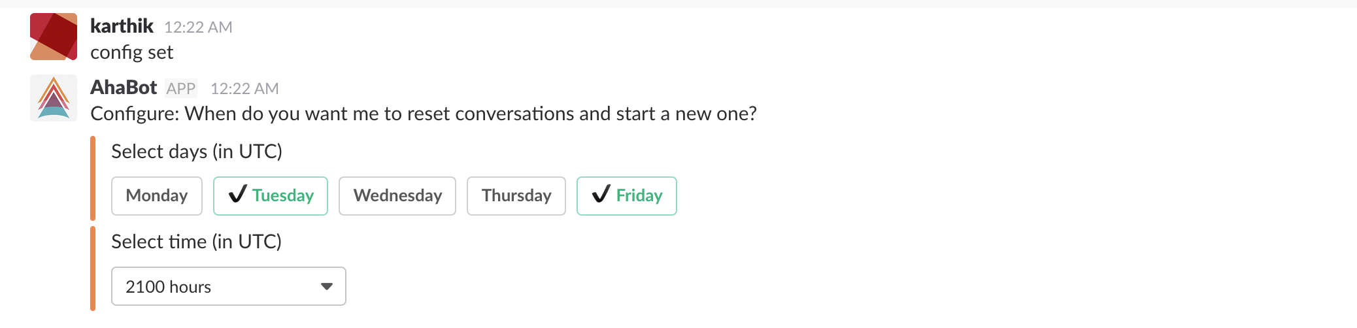
Task: Click the AhaBot app avatar icon
Action: tap(54, 98)
